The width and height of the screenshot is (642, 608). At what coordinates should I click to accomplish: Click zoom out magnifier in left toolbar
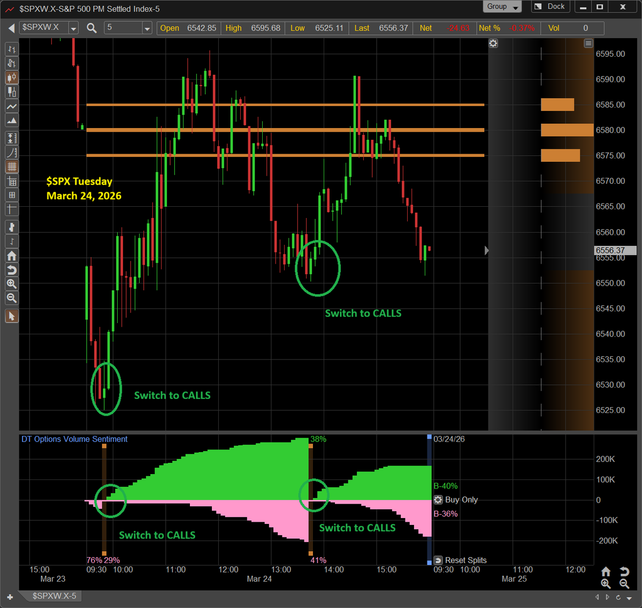12,298
